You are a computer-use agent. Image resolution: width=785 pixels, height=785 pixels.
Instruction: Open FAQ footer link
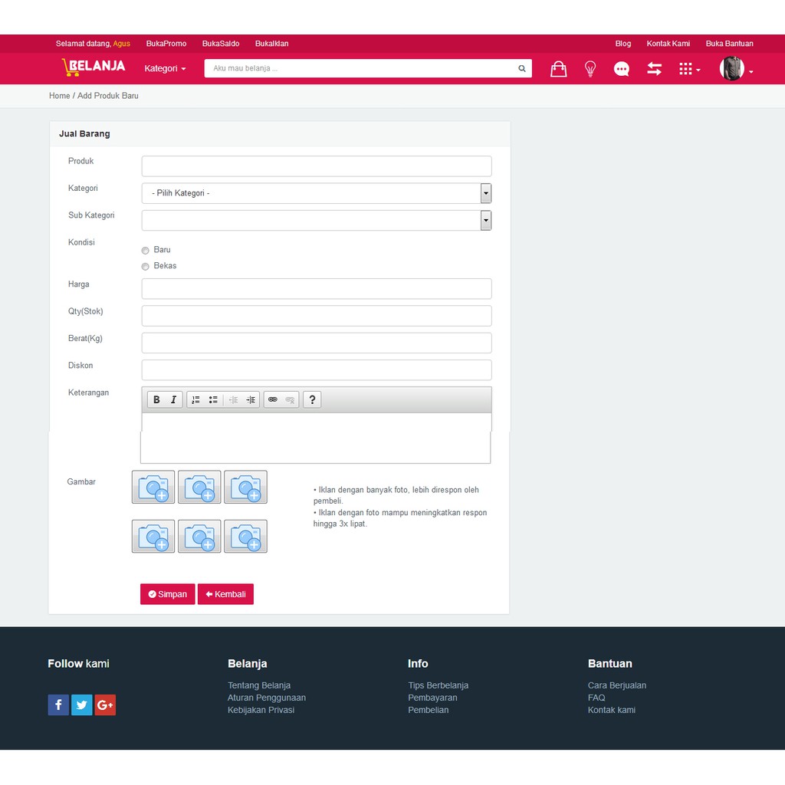click(x=596, y=698)
